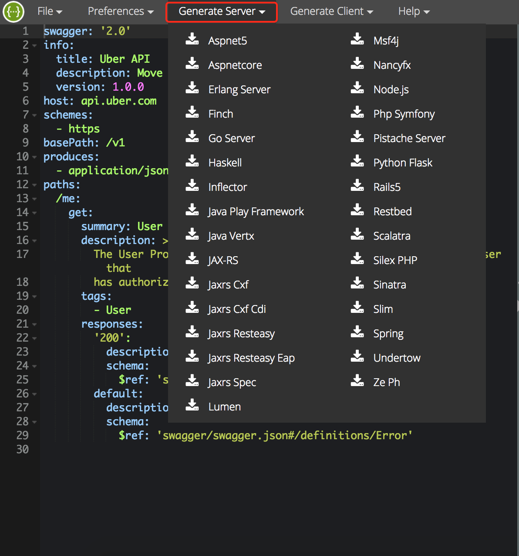
Task: Fold the responses block on line 21
Action: coord(34,325)
